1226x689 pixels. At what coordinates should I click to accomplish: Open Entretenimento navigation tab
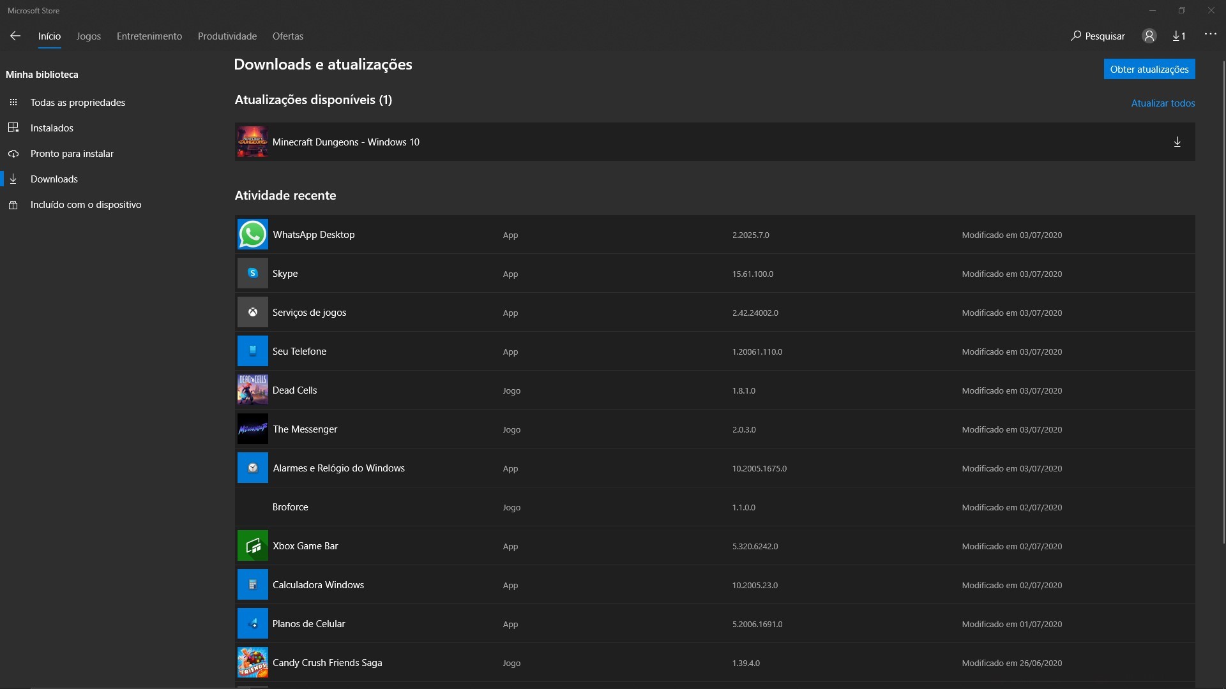149,36
